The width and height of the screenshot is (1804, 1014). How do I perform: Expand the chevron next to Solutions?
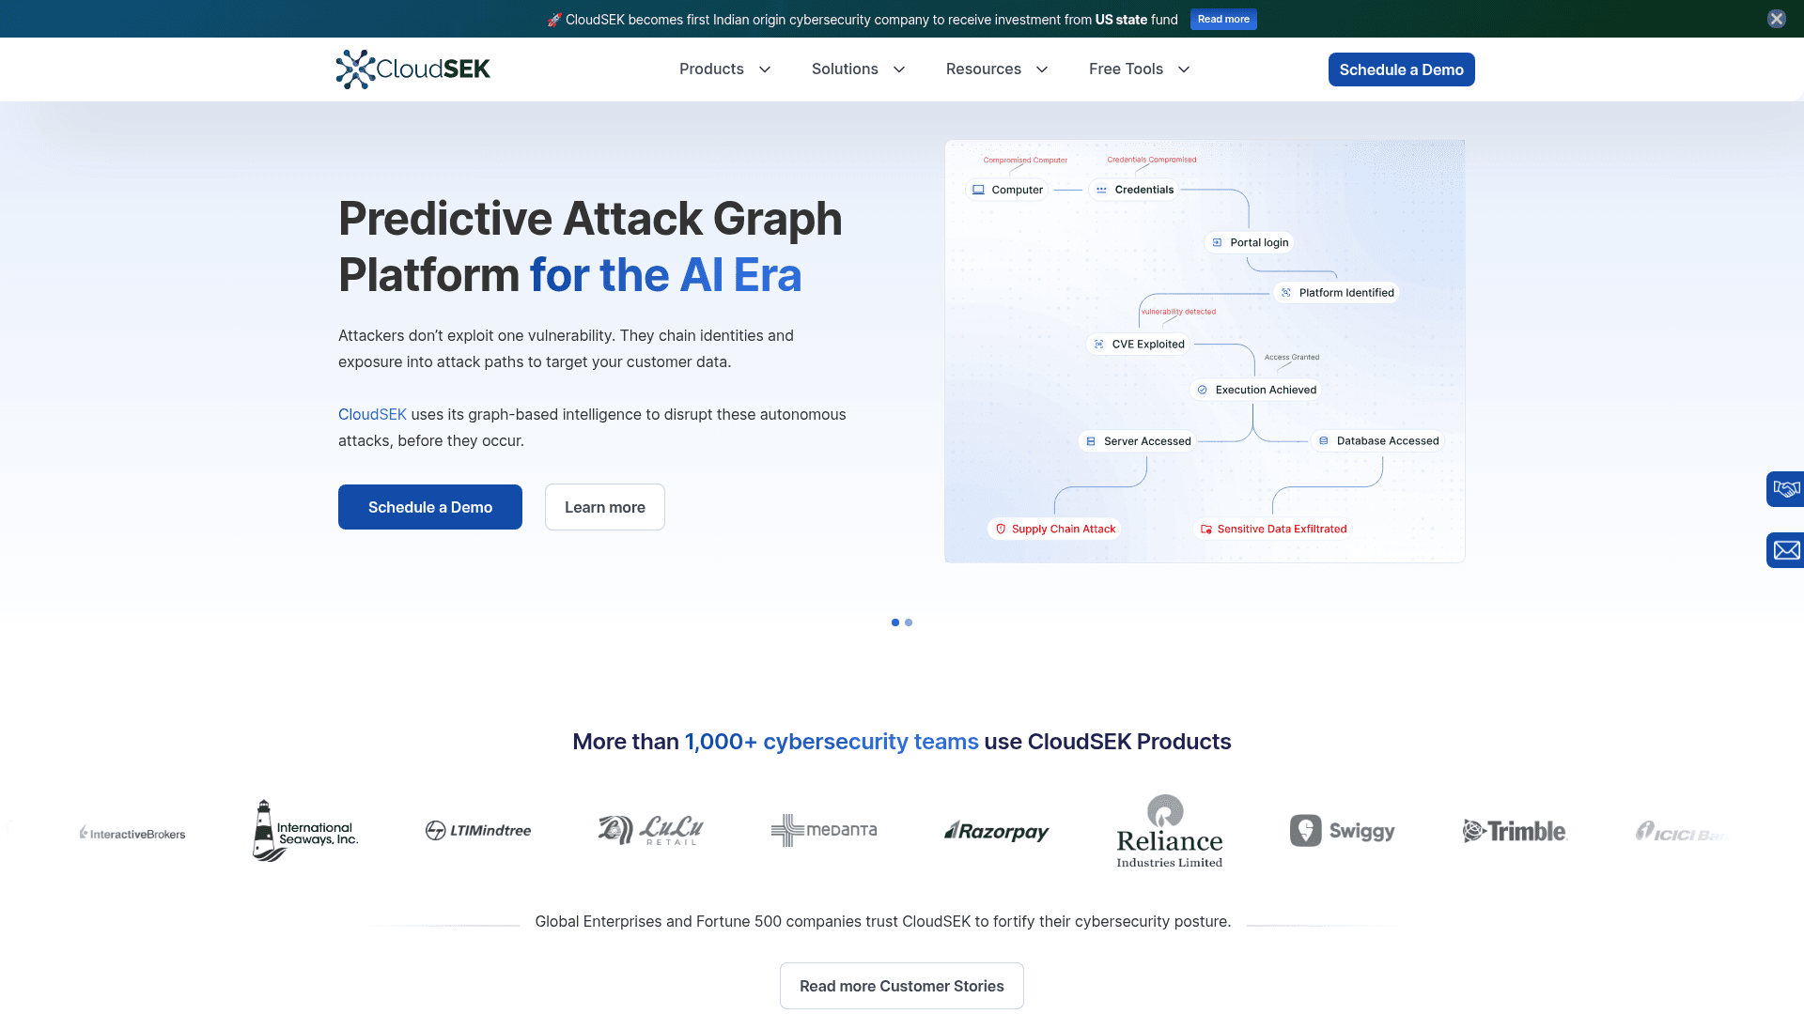899,69
